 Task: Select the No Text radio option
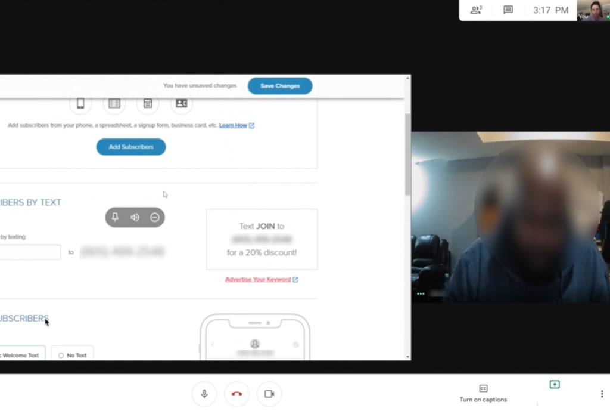(73, 356)
